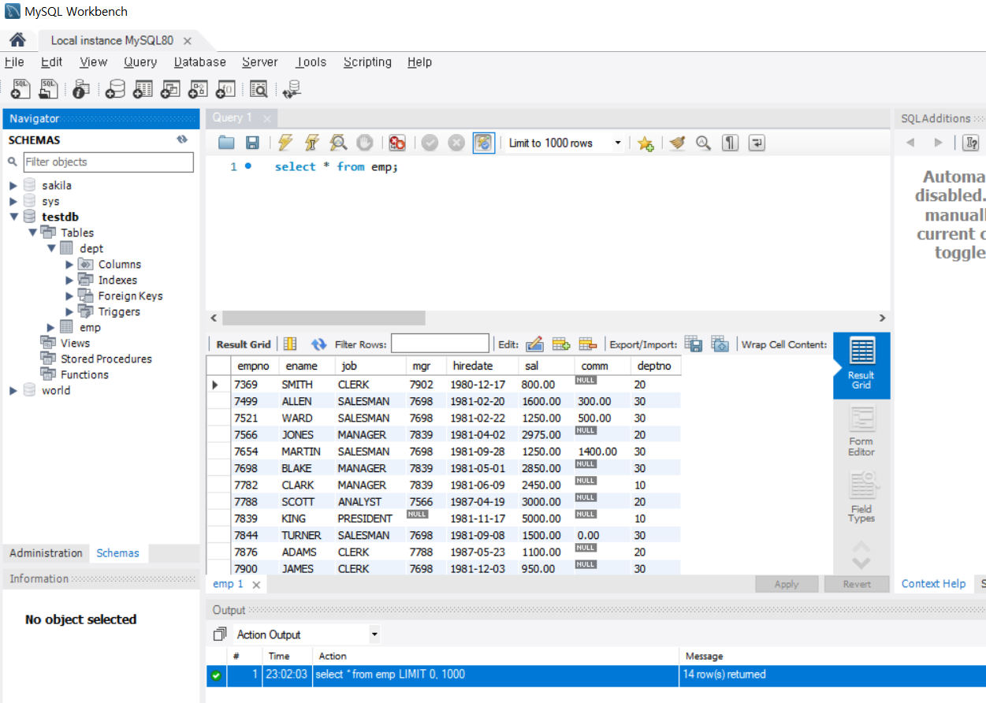Save the snippet with star icon

646,143
